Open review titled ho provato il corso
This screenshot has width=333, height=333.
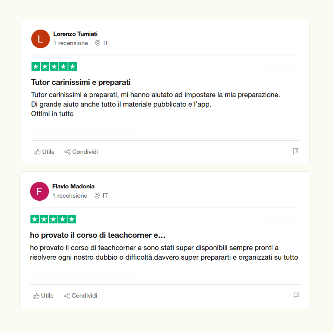click(x=98, y=235)
